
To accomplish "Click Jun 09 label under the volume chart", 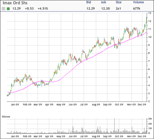I will click(72, 136).
